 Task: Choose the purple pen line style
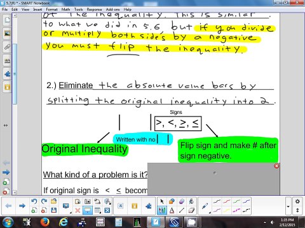coord(217,210)
